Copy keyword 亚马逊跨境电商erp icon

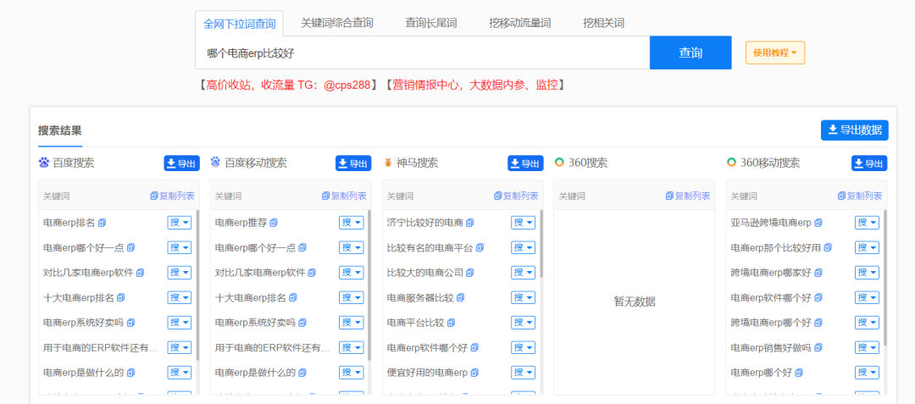point(818,223)
